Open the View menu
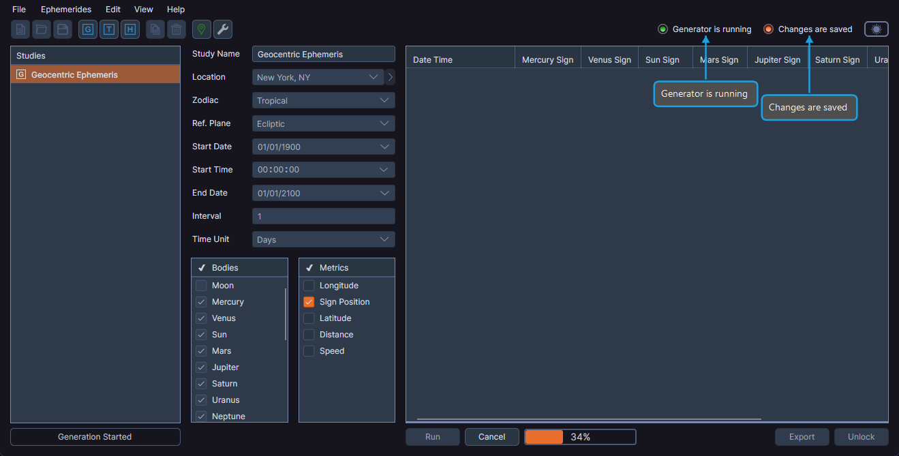The image size is (899, 456). tap(143, 9)
